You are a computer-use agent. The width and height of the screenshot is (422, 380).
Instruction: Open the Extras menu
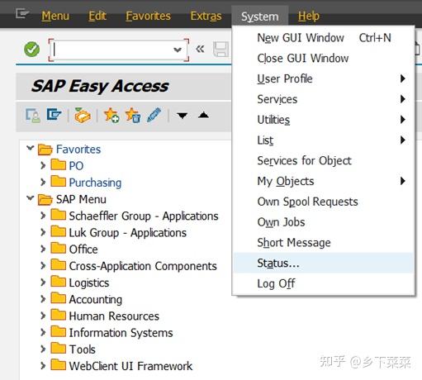[206, 16]
